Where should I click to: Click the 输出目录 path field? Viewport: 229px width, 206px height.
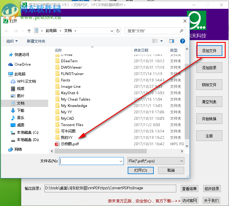(x=110, y=188)
